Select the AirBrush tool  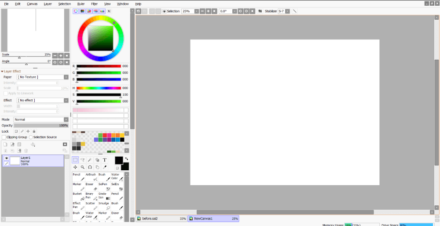click(x=91, y=177)
